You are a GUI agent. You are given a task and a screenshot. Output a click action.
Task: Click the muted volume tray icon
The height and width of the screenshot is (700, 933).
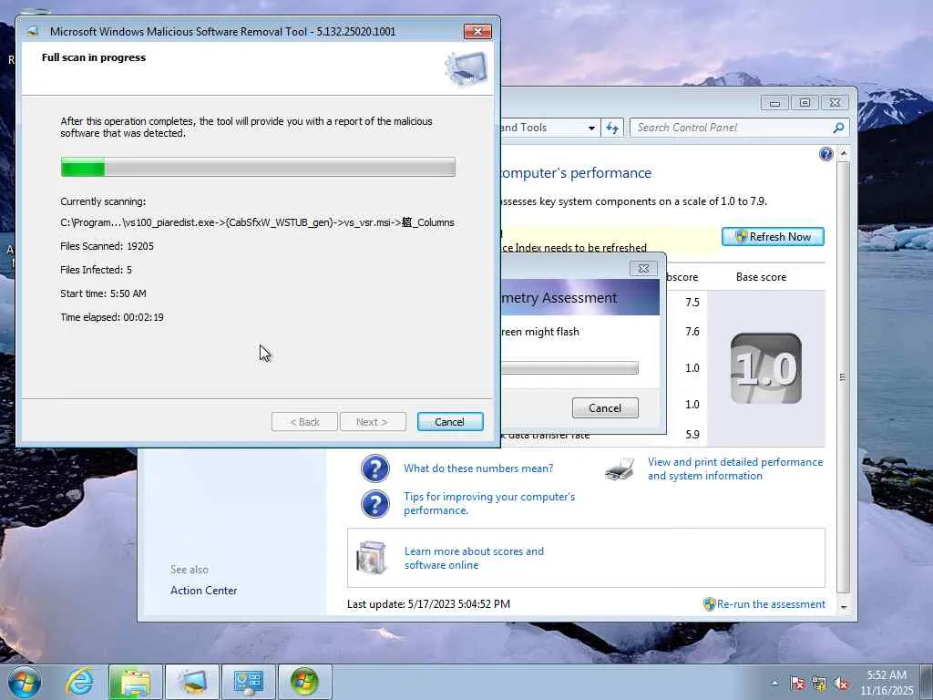click(841, 684)
